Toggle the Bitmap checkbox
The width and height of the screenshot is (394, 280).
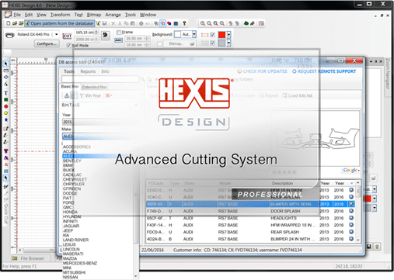pos(160,44)
